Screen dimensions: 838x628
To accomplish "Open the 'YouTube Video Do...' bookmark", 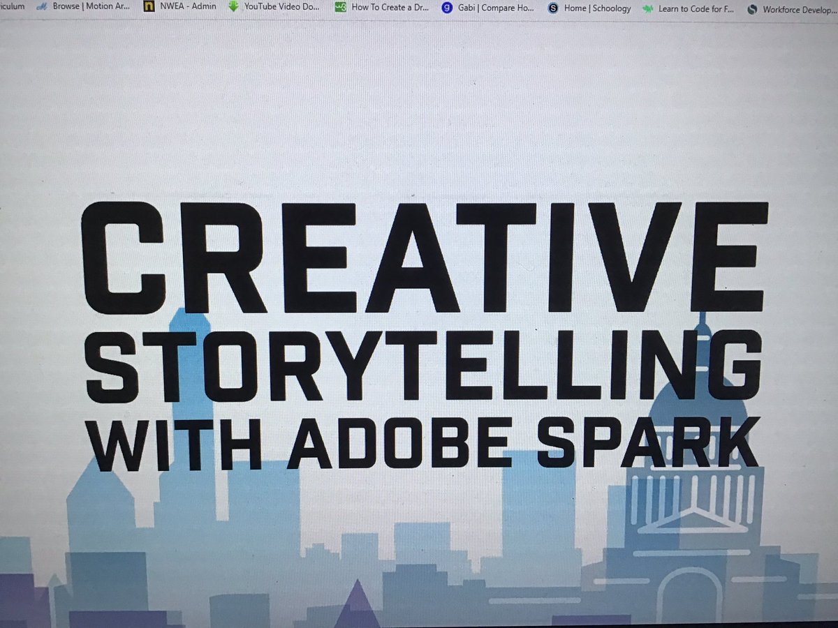I will (282, 7).
